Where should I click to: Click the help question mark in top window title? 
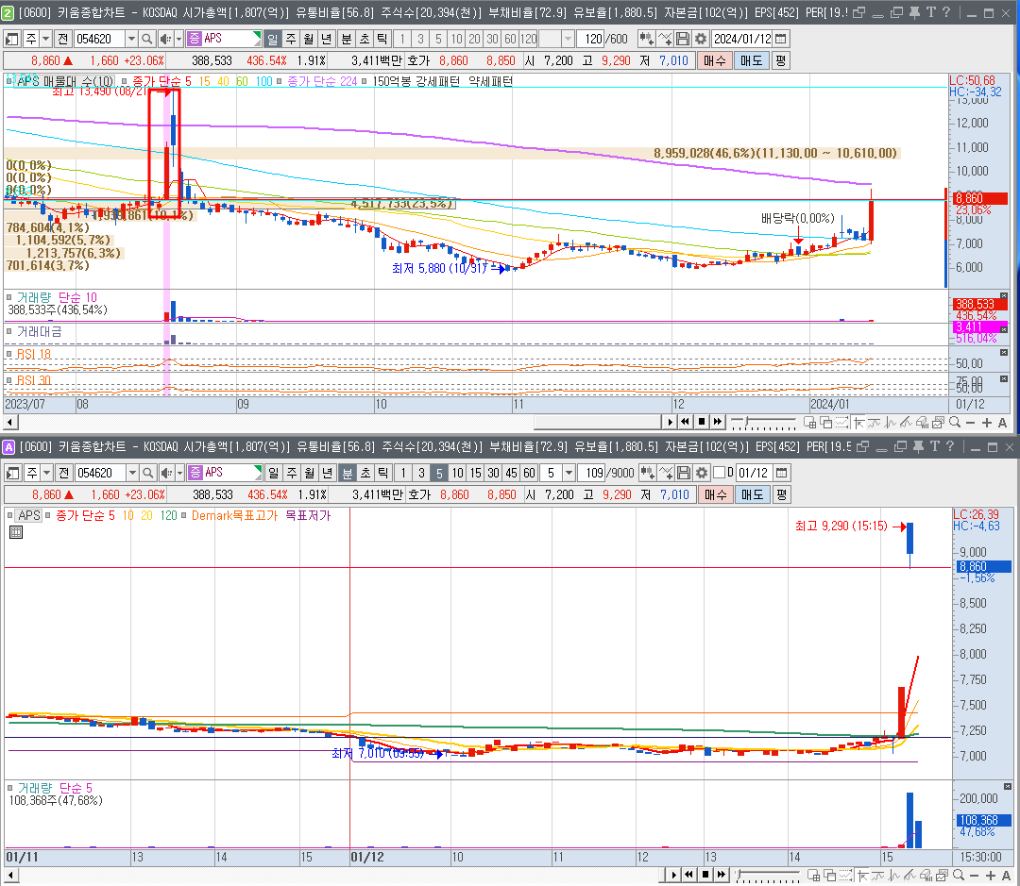tap(946, 12)
